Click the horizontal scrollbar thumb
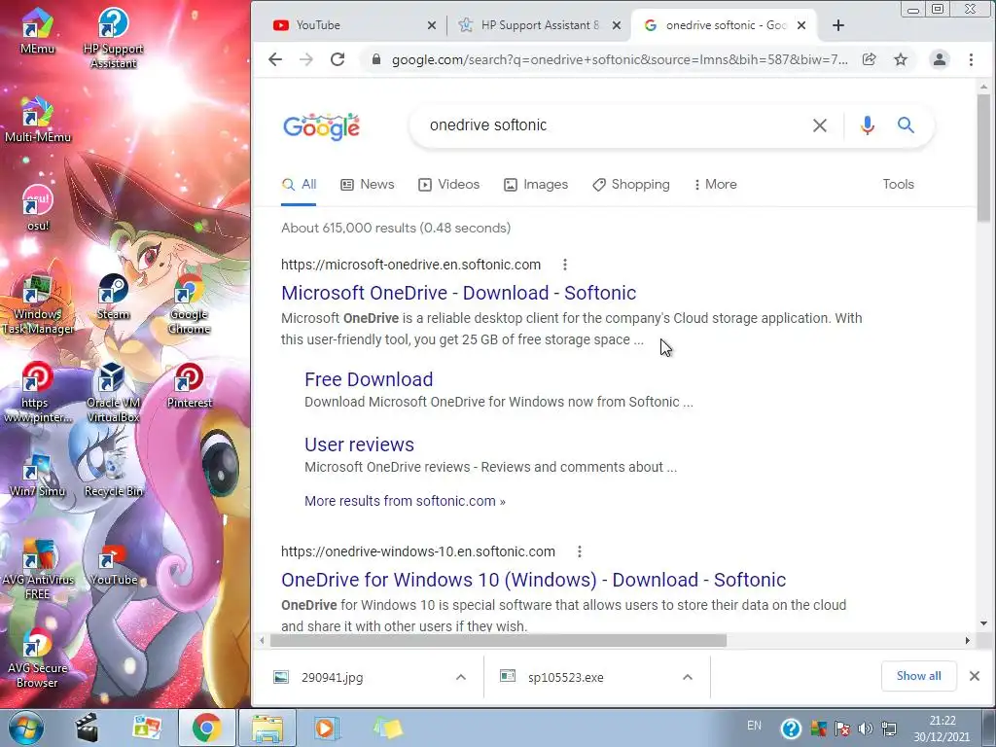Image resolution: width=996 pixels, height=747 pixels. tap(498, 640)
